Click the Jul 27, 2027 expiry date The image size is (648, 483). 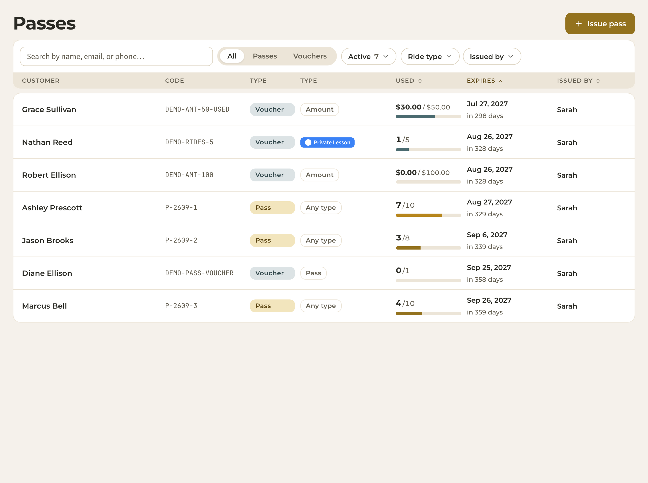tap(487, 104)
